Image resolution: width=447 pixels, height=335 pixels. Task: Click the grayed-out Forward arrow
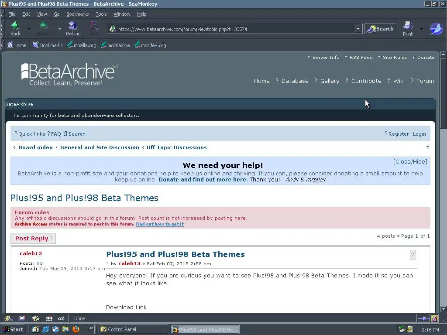pos(44,28)
